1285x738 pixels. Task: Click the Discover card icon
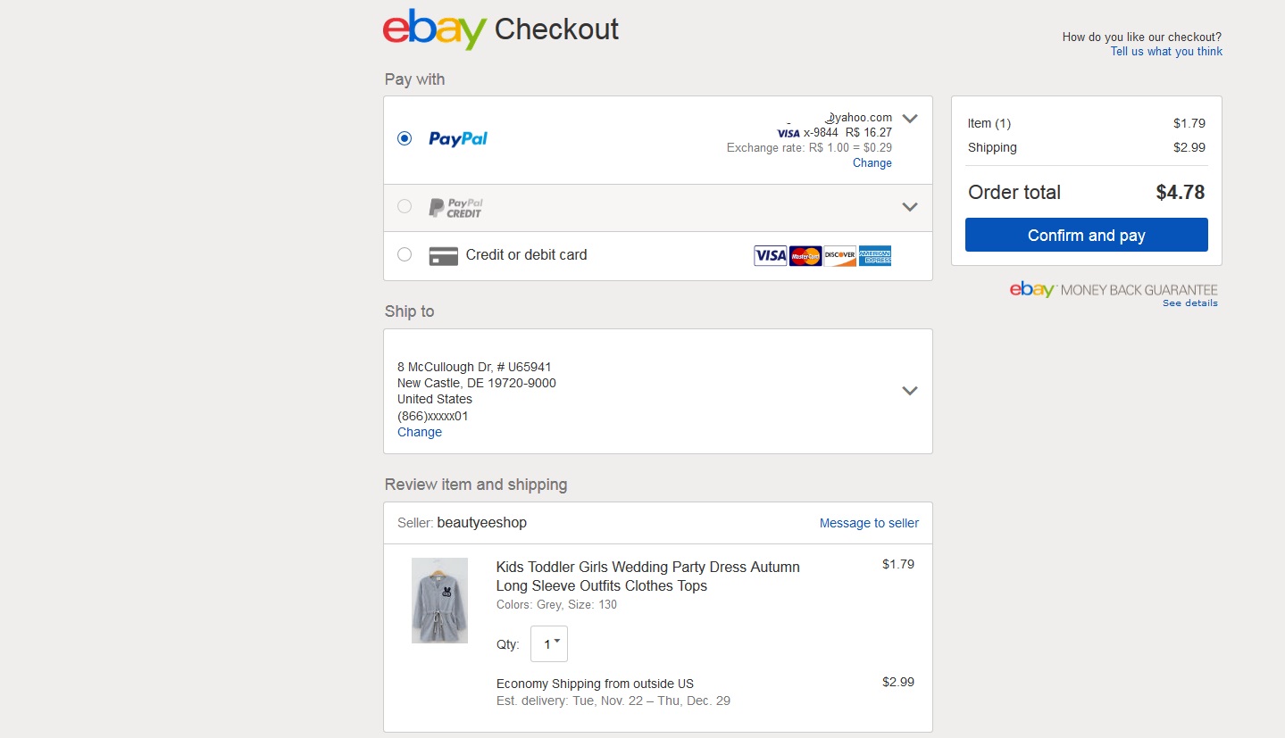[x=840, y=256]
